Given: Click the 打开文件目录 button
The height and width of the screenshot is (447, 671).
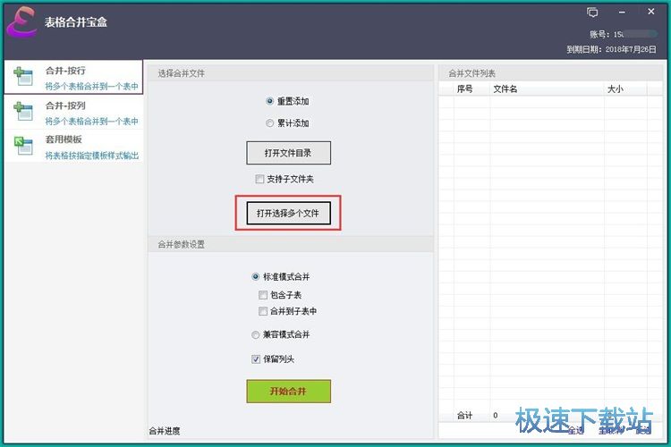Looking at the screenshot, I should 288,153.
